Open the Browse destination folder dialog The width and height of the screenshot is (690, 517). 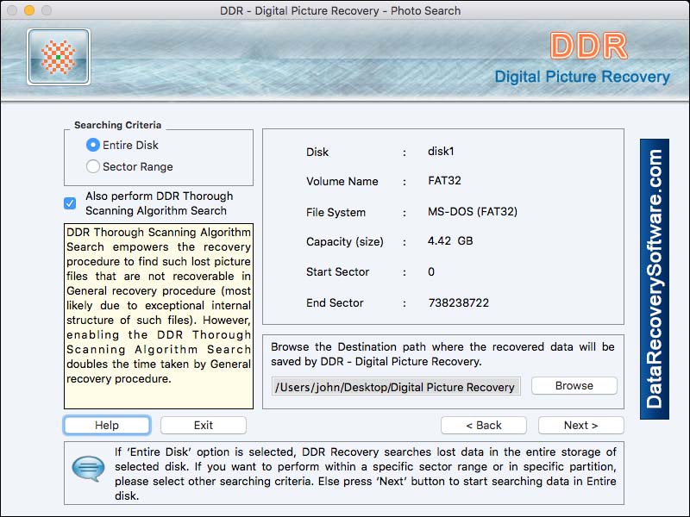pyautogui.click(x=574, y=385)
